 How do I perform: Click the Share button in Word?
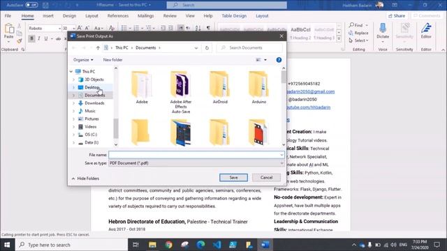(397, 16)
